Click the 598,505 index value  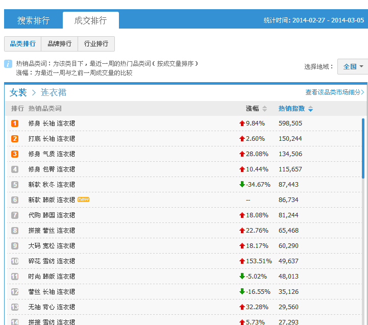pos(290,123)
